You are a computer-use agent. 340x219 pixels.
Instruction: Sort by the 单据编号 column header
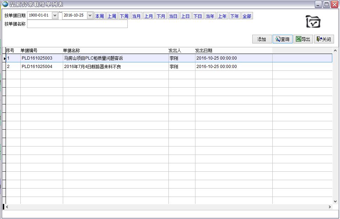coord(29,50)
